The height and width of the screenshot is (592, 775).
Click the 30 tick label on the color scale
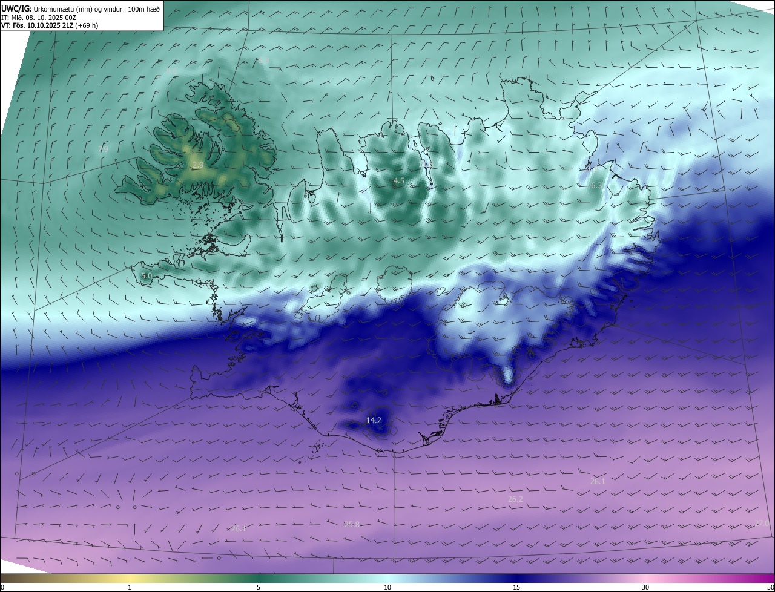tap(645, 587)
